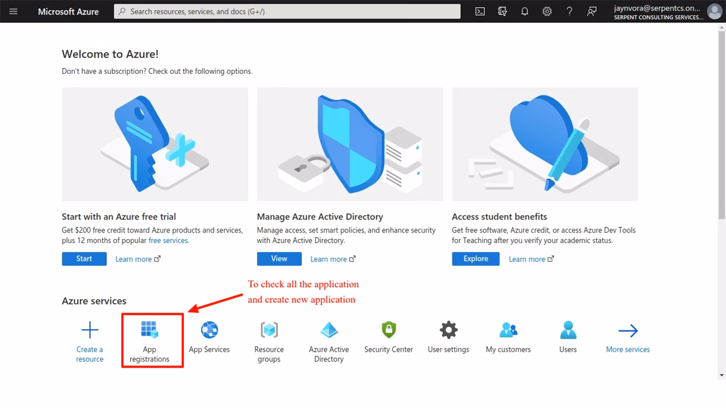Viewport: 726px width, 408px height.
Task: Open the Help question mark icon
Action: coord(569,11)
